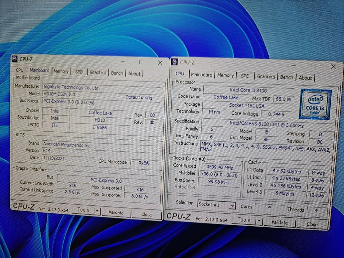344x258 pixels.
Task: Click 0xEA CPU Microcode value
Action: click(144, 163)
